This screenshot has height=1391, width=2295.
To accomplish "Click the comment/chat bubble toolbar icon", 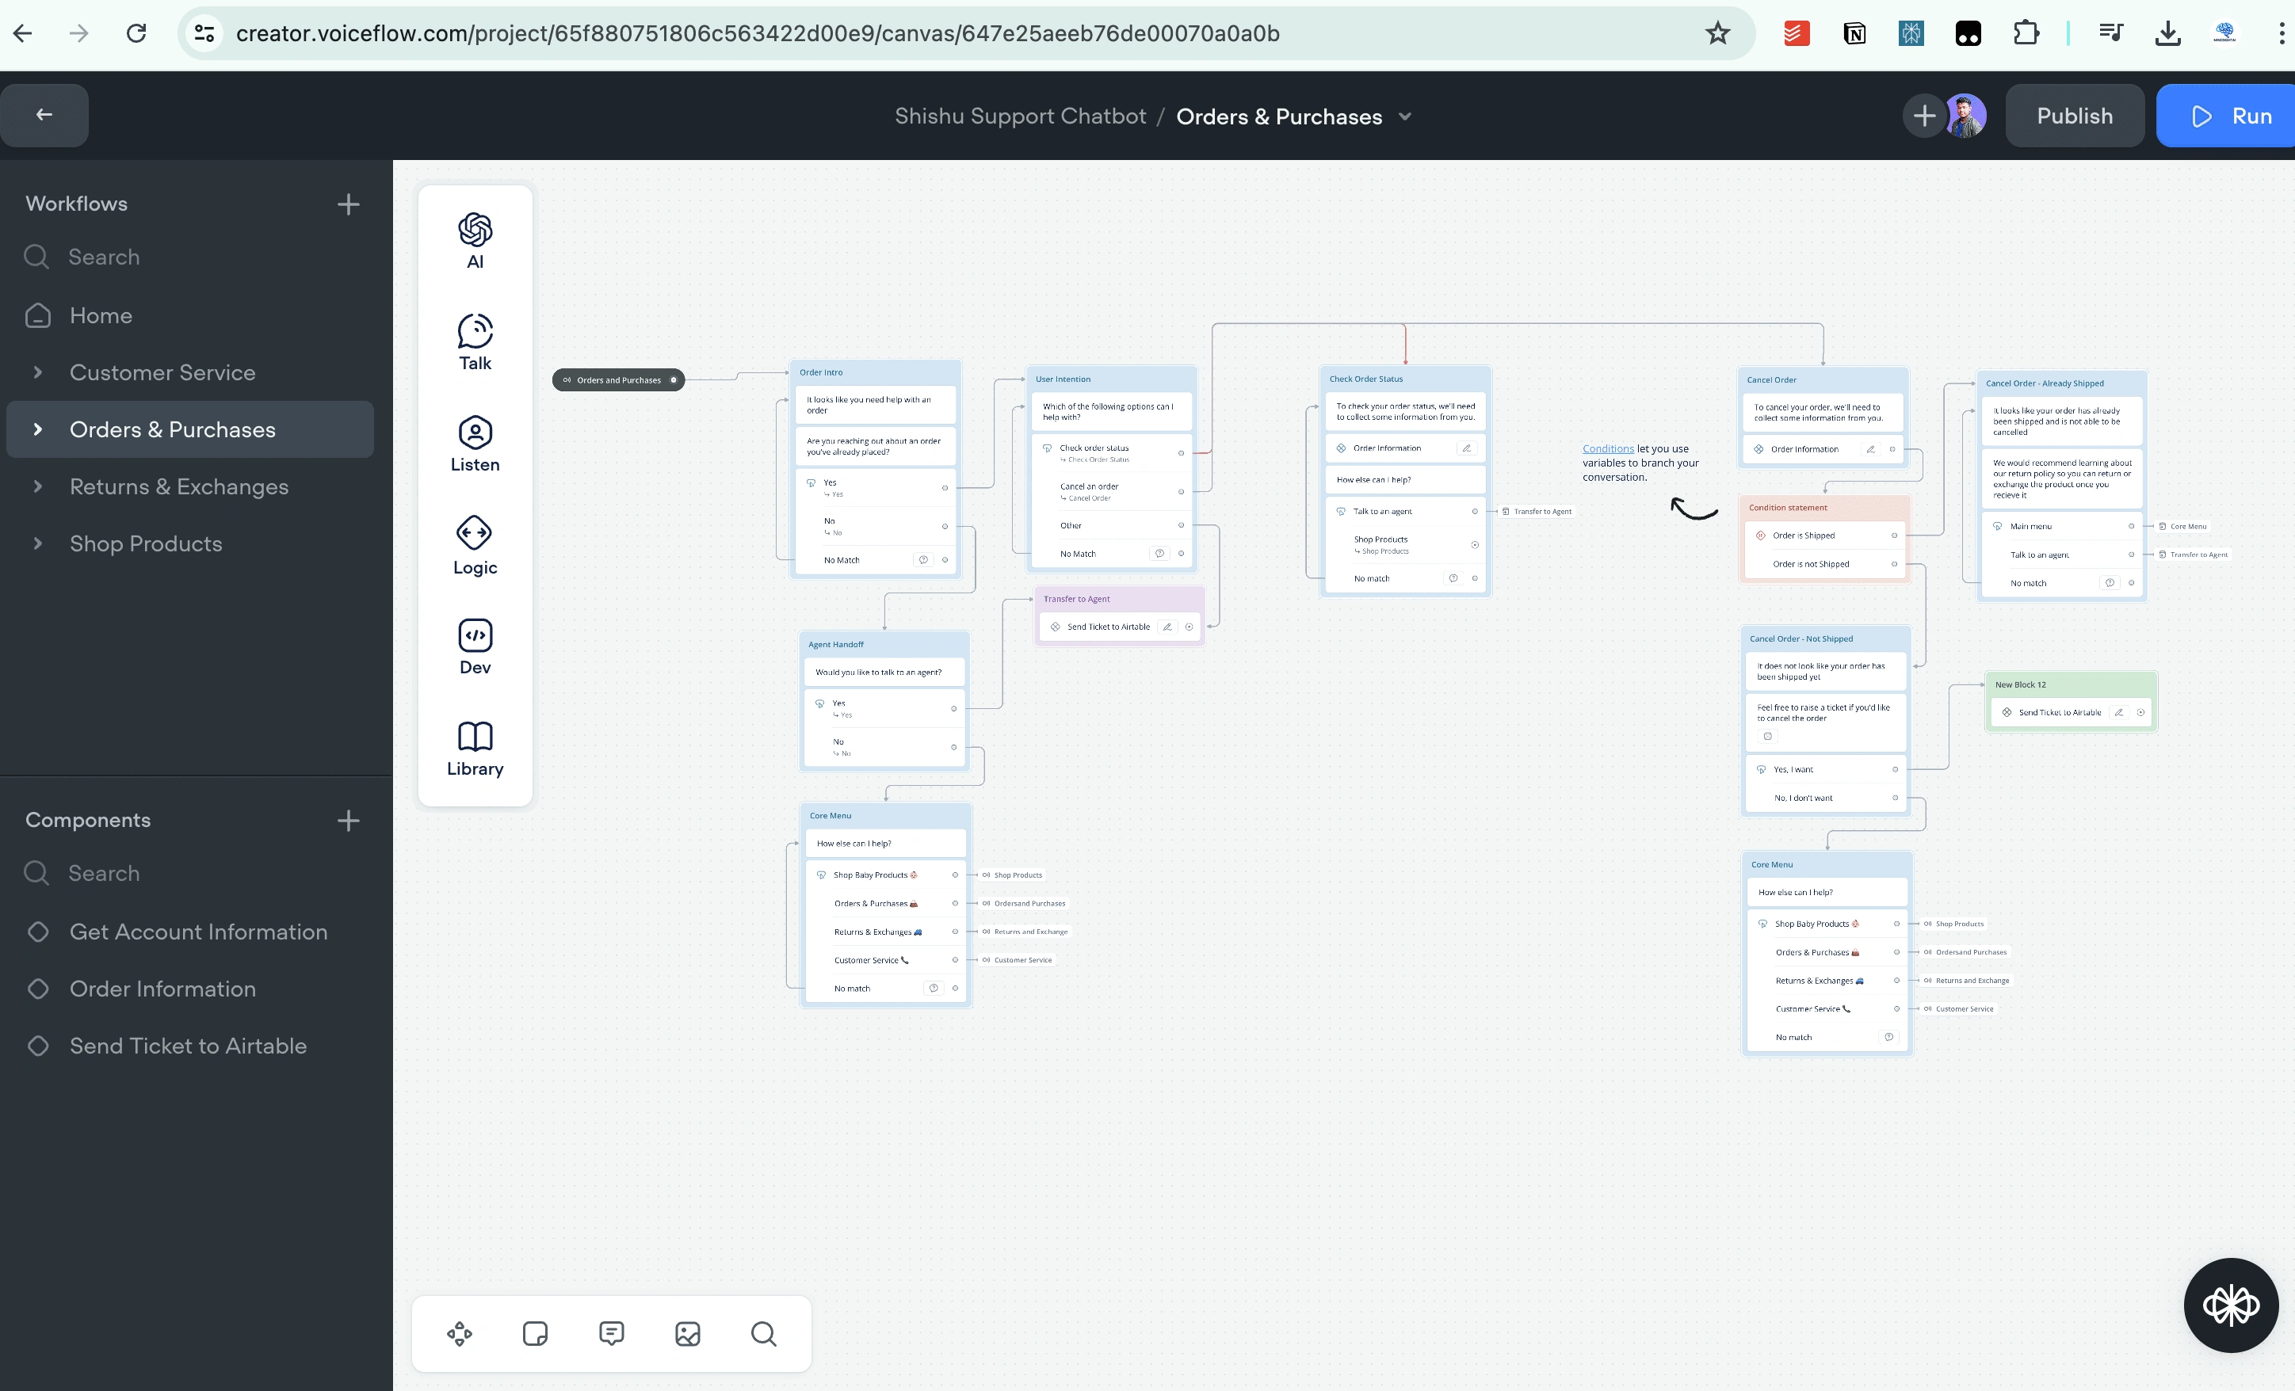I will (x=612, y=1332).
